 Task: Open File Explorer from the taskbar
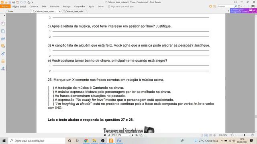pyautogui.click(x=94, y=140)
